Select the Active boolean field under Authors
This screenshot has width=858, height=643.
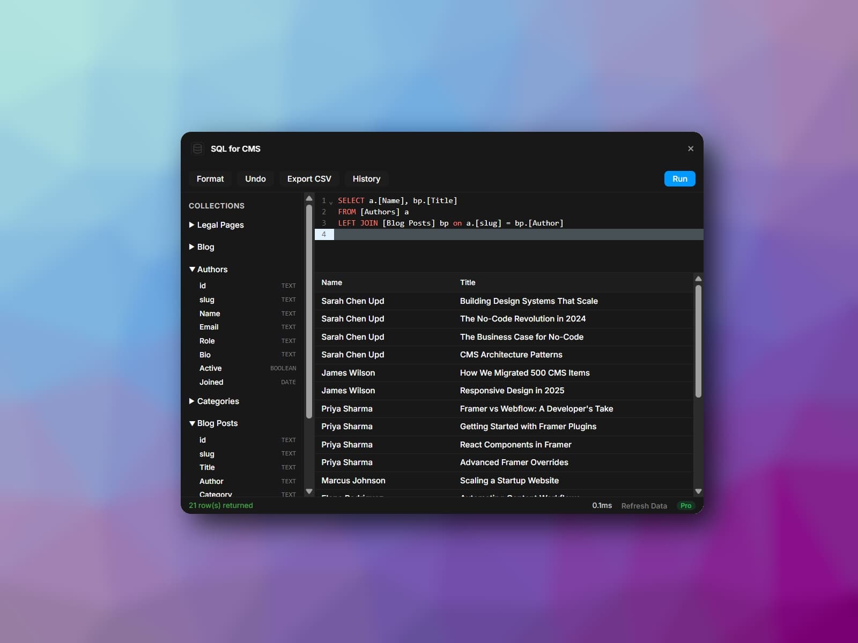click(x=210, y=368)
